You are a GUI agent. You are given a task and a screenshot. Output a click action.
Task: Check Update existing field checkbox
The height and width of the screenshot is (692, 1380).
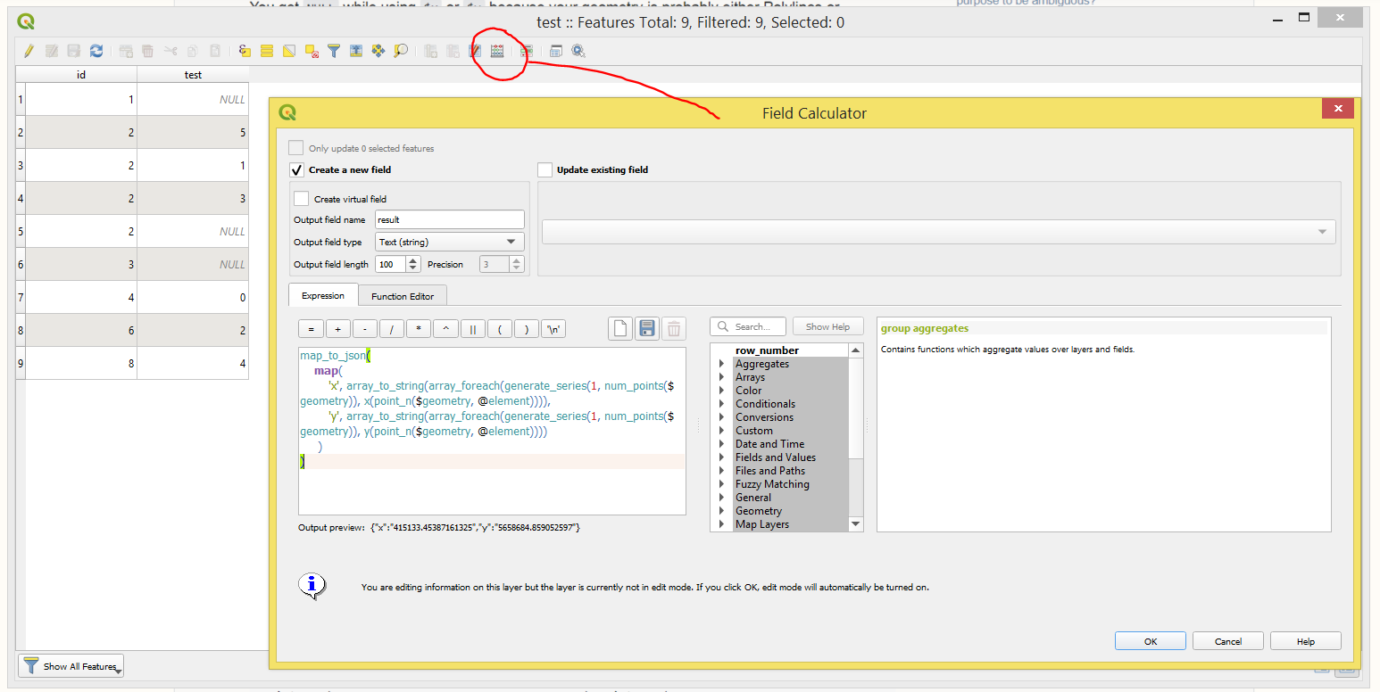click(545, 169)
